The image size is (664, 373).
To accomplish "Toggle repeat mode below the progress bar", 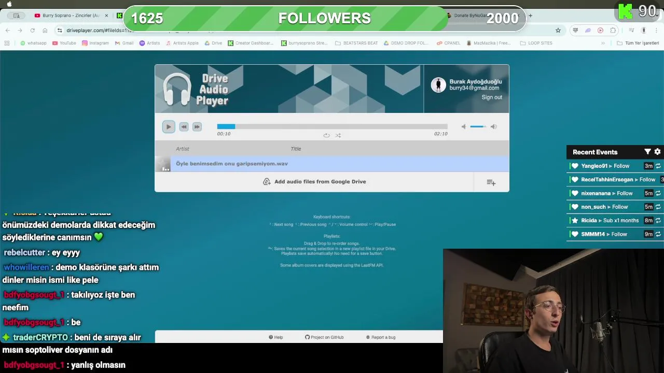I will (x=326, y=135).
